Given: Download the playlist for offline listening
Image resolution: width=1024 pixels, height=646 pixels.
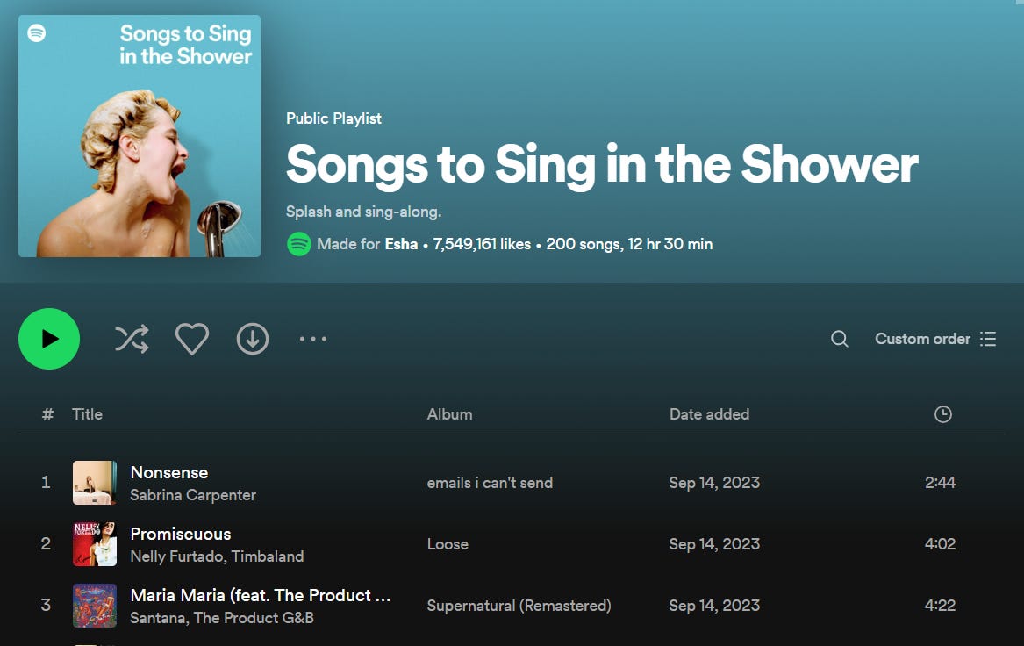Looking at the screenshot, I should pos(252,339).
